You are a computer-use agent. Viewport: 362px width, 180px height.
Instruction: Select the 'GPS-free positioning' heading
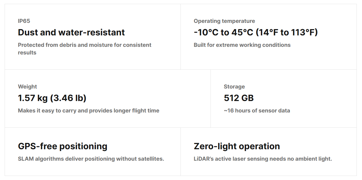click(63, 146)
